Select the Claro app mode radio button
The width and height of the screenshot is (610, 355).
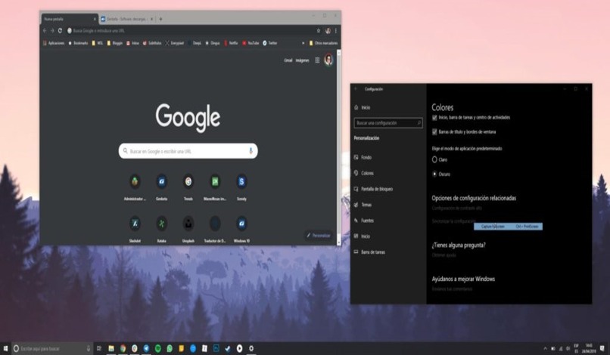434,159
